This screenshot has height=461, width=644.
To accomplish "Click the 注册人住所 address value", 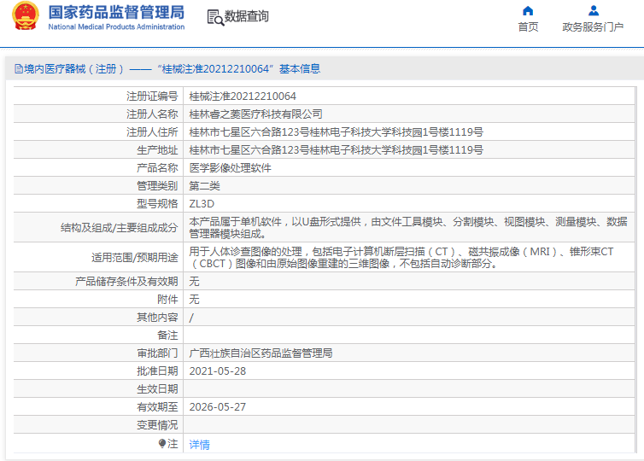I will point(336,132).
